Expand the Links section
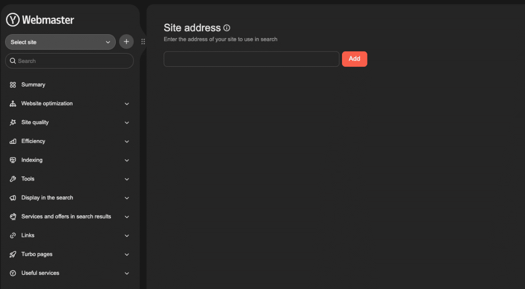This screenshot has height=289, width=525. tap(127, 235)
